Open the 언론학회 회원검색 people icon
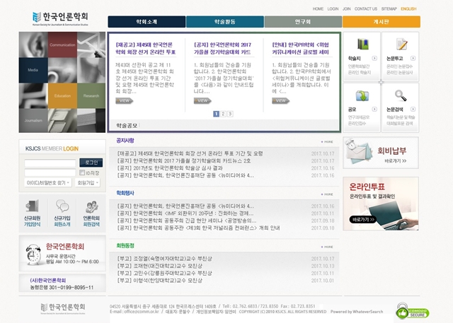 coord(92,208)
